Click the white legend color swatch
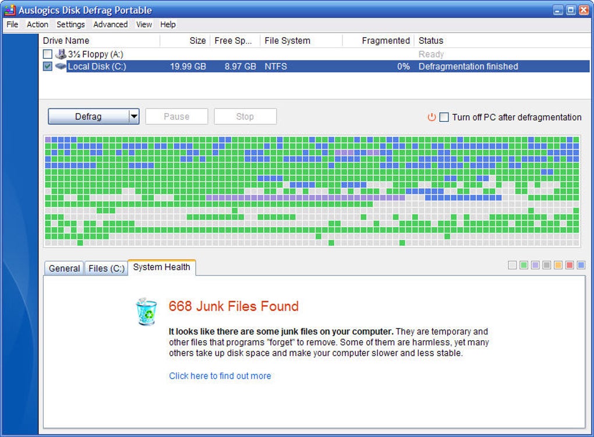Viewport: 594px width, 437px height. 512,265
